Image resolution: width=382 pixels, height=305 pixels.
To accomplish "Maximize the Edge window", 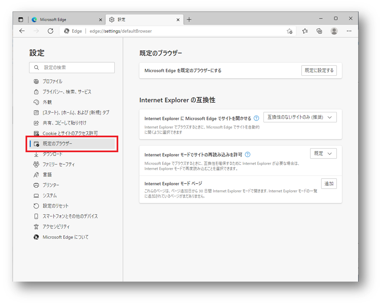I will (x=336, y=18).
